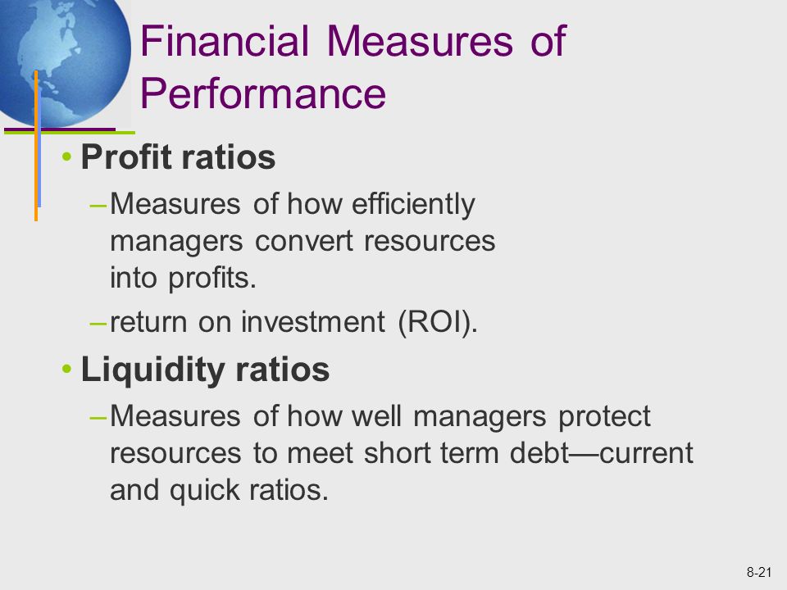
Task: Click the green dash before 'Measures of how efficiently'
Action: click(x=98, y=206)
